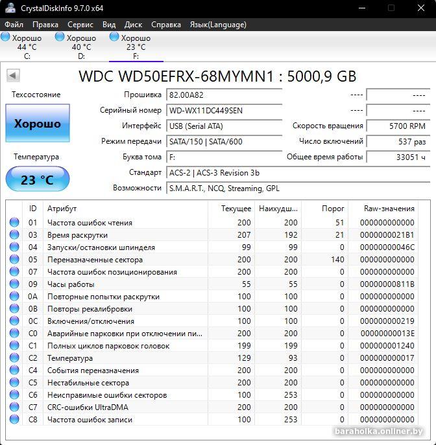
Task: Click raw value 0000000811B
Action: point(387,284)
